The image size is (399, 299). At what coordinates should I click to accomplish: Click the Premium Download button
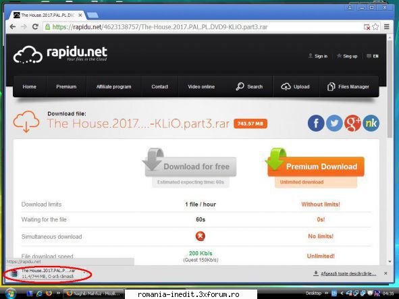click(x=316, y=167)
